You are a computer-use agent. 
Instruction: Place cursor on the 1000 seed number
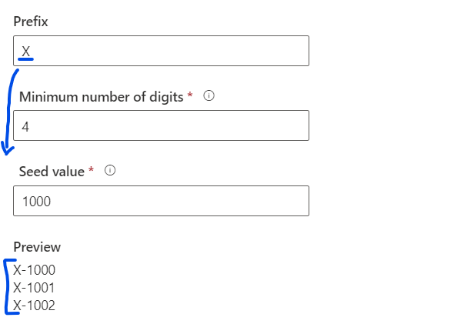click(36, 202)
